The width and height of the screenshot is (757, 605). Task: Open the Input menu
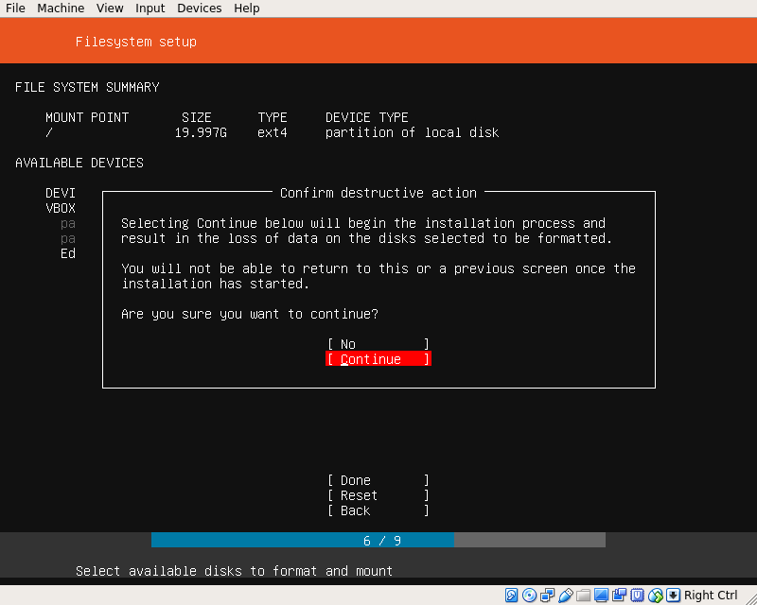tap(150, 9)
